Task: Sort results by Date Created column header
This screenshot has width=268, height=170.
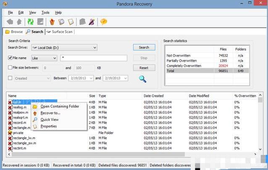Action: tap(165, 96)
